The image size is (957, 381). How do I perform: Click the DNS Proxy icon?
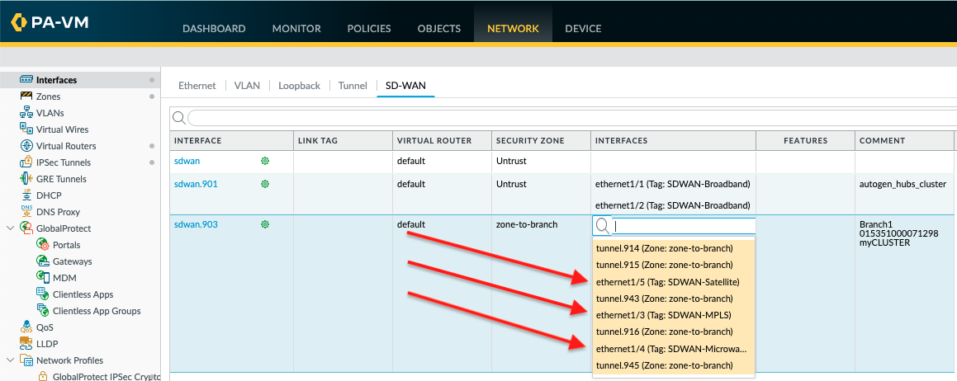(x=26, y=212)
